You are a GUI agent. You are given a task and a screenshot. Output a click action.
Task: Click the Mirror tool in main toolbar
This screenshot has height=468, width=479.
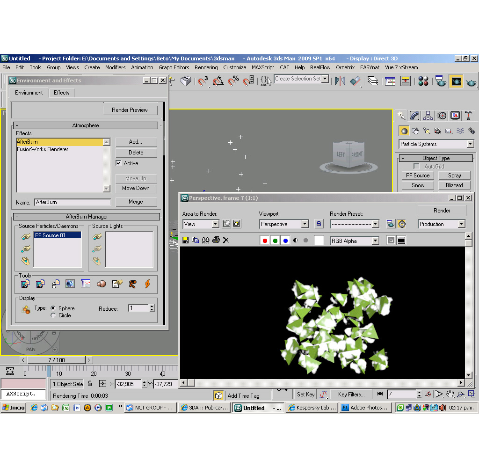[x=340, y=81]
